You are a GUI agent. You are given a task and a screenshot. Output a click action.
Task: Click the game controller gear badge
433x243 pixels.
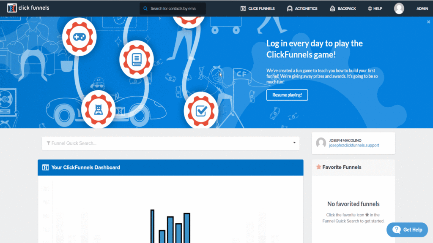click(79, 37)
